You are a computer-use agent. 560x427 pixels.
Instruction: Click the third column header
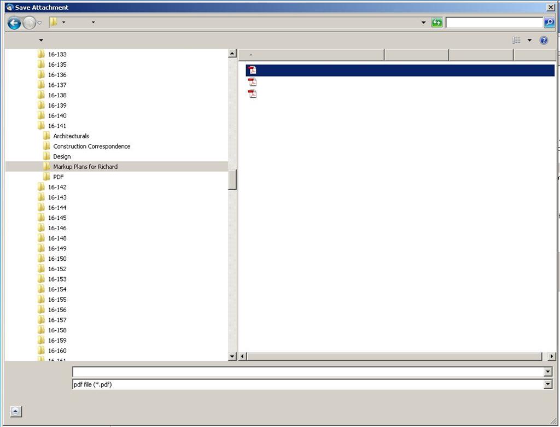tap(481, 55)
